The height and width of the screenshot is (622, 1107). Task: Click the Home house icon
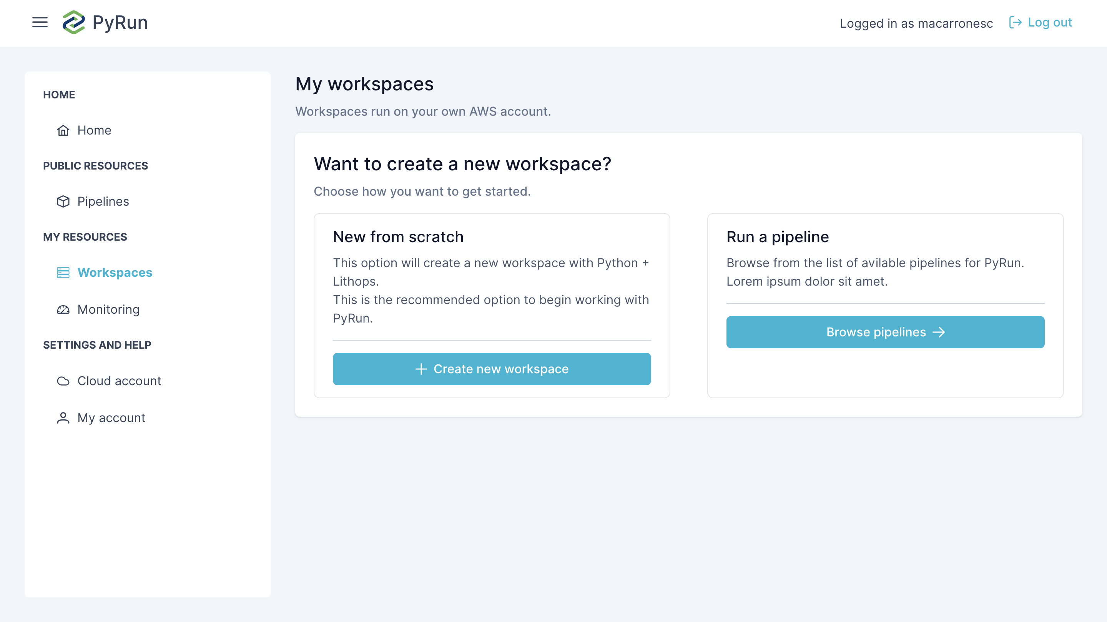point(63,130)
